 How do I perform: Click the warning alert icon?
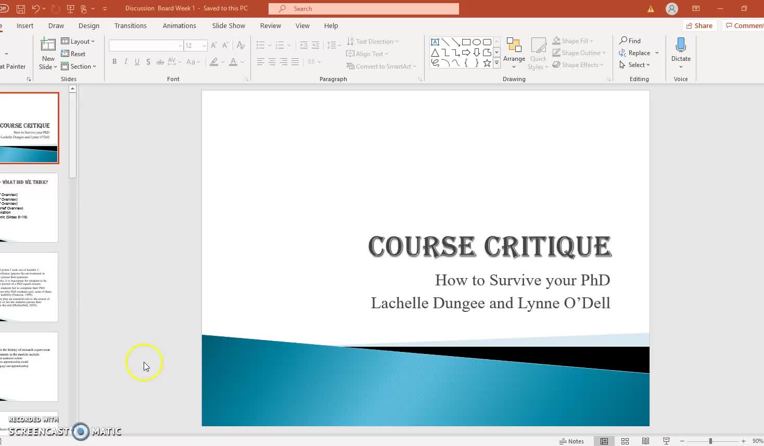651,9
